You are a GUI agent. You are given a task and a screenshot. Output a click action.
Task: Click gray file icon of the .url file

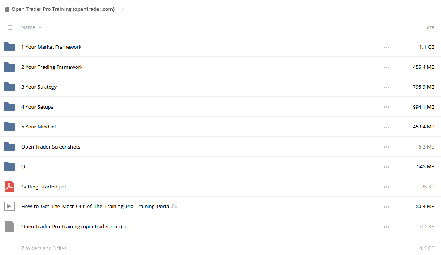(x=9, y=226)
